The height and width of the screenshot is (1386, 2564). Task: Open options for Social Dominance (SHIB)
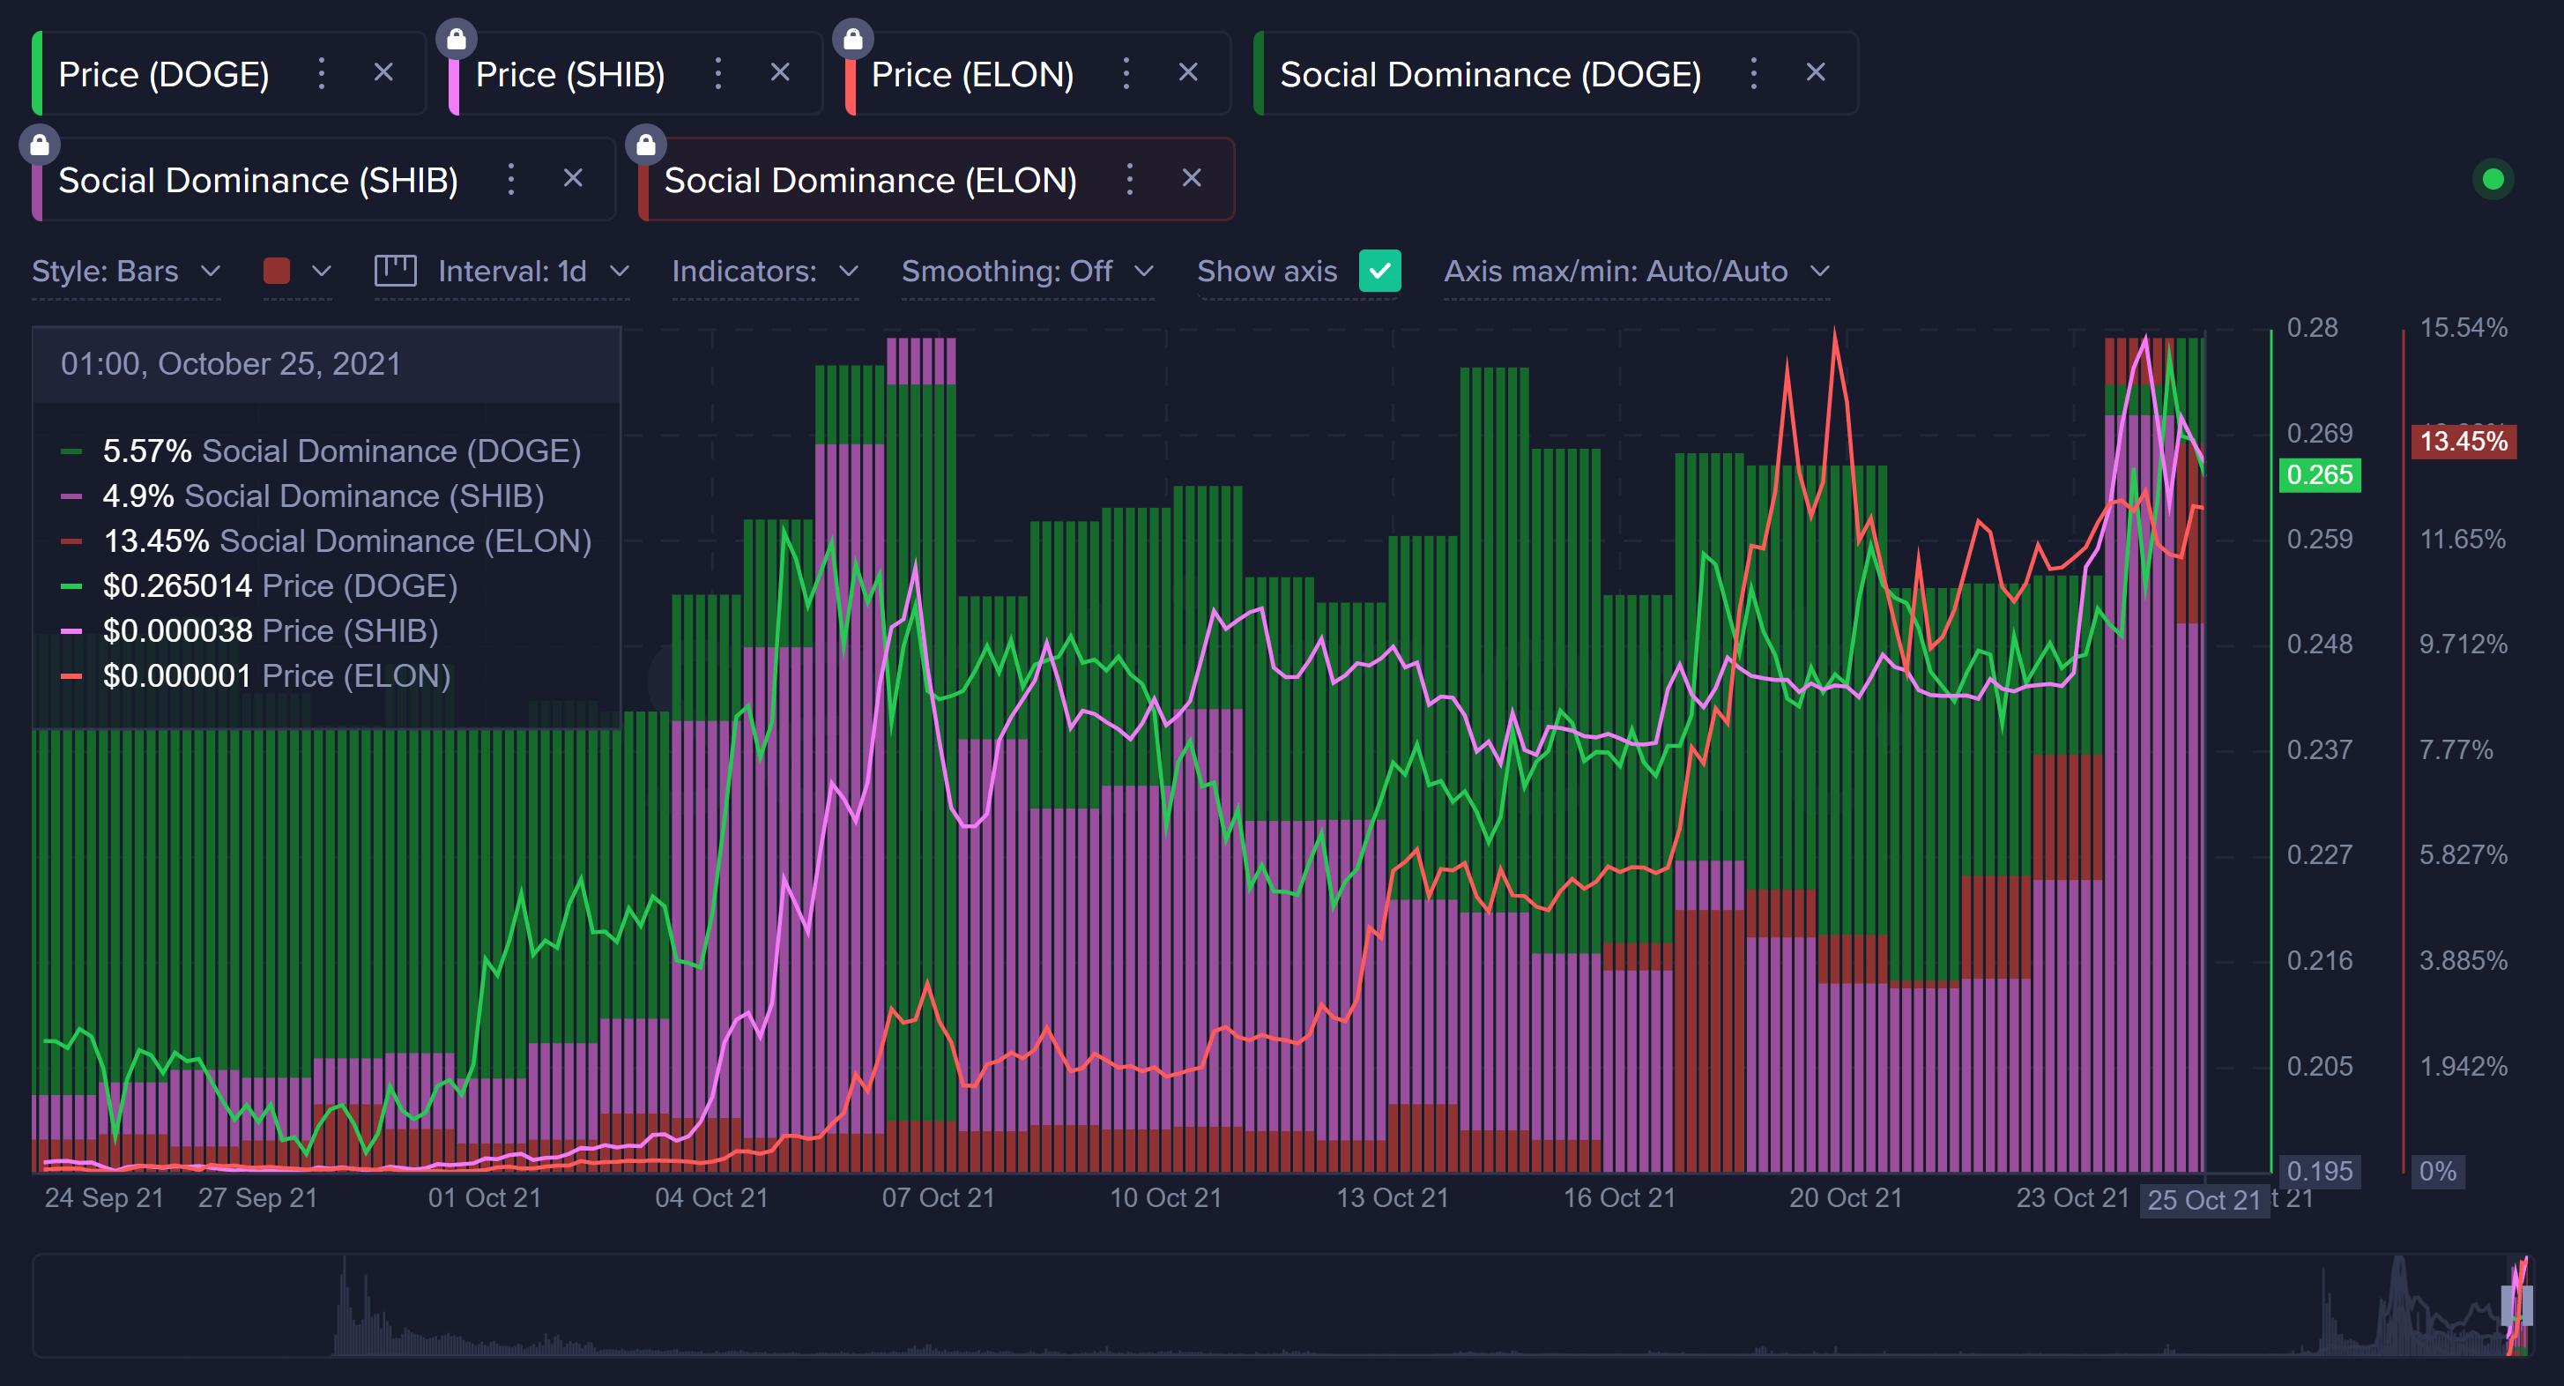coord(510,179)
